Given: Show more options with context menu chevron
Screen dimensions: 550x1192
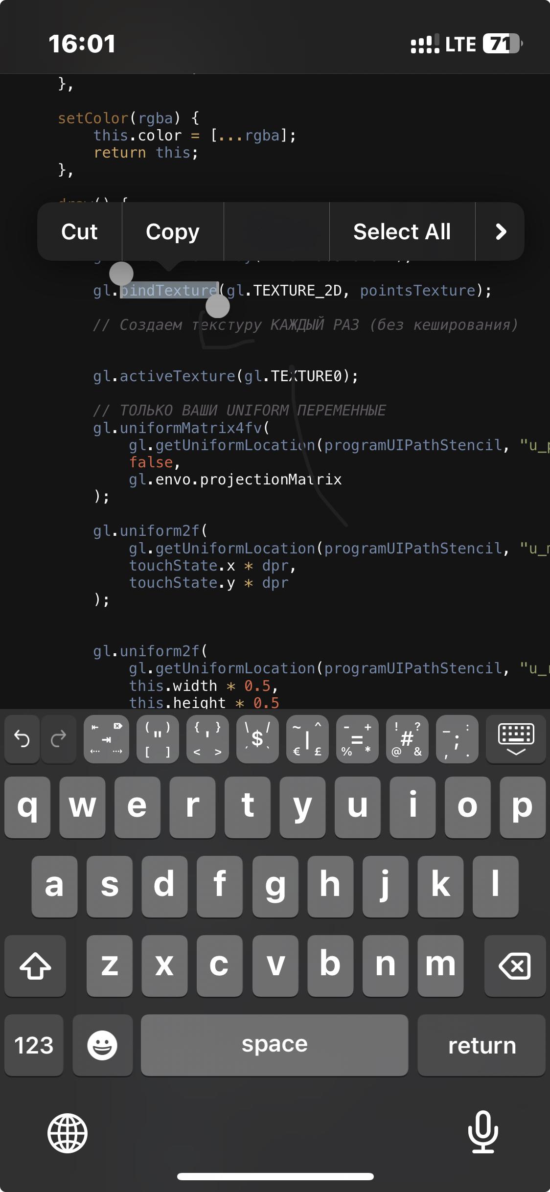Looking at the screenshot, I should pyautogui.click(x=500, y=231).
